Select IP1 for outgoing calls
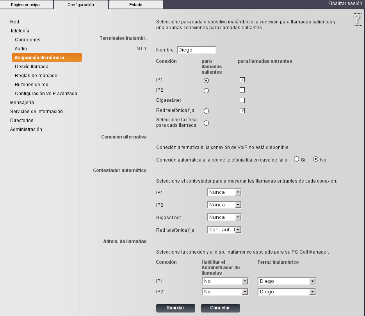Viewport: 365px width, 316px height. (206, 81)
